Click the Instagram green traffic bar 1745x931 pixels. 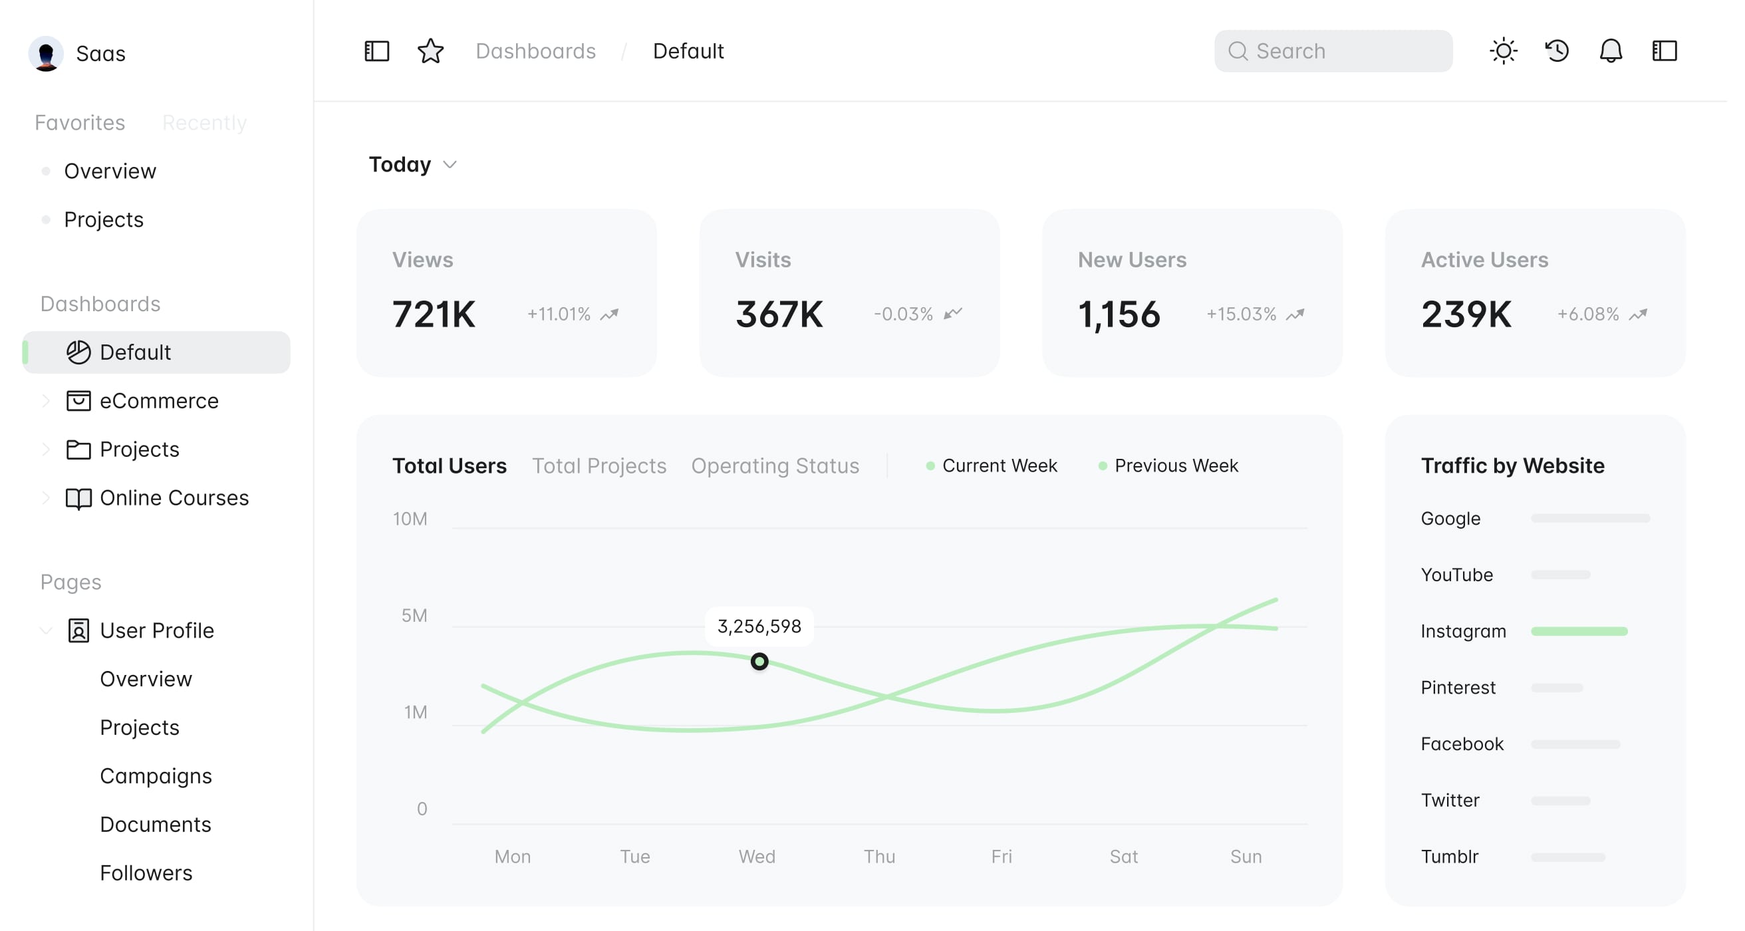pyautogui.click(x=1578, y=631)
